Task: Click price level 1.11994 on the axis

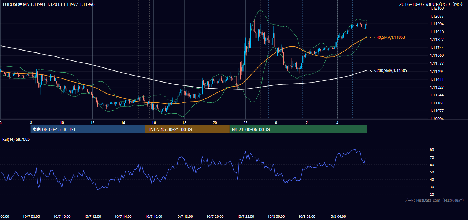Action: [x=437, y=24]
